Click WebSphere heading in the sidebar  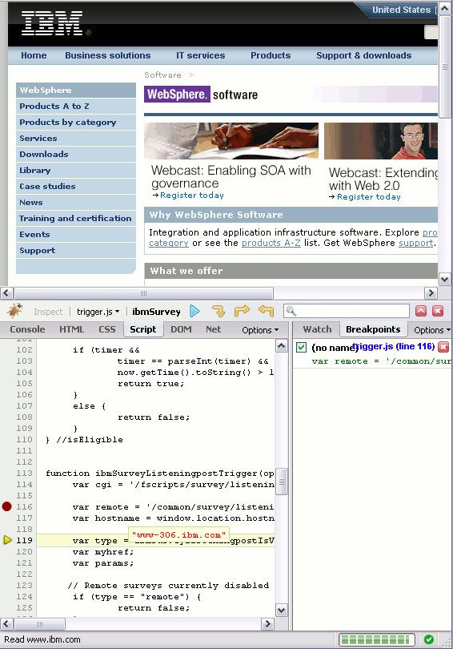click(76, 91)
